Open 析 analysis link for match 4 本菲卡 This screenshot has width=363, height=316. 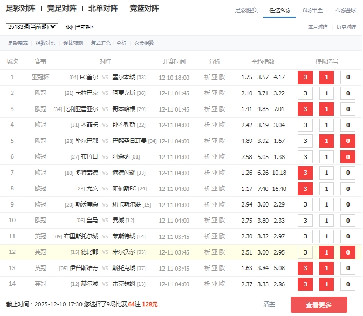pyautogui.click(x=208, y=125)
